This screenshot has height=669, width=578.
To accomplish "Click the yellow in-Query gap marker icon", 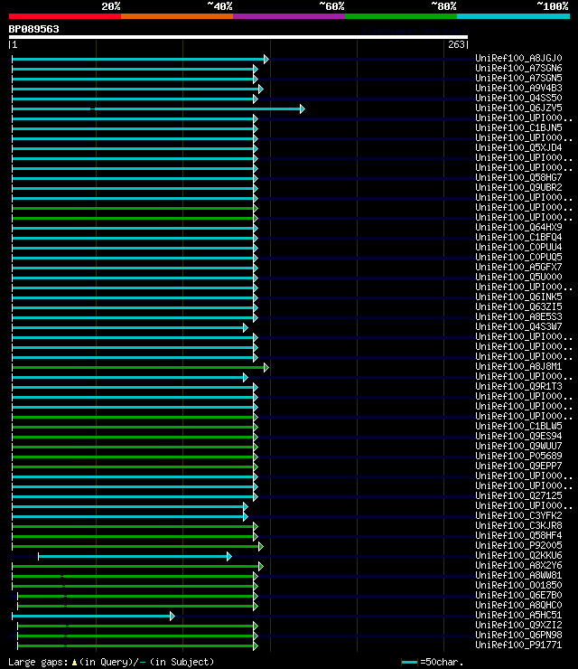I will (75, 662).
